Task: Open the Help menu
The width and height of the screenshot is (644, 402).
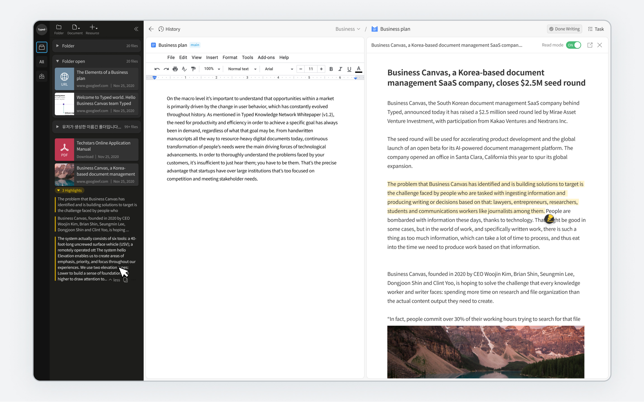Action: click(284, 57)
